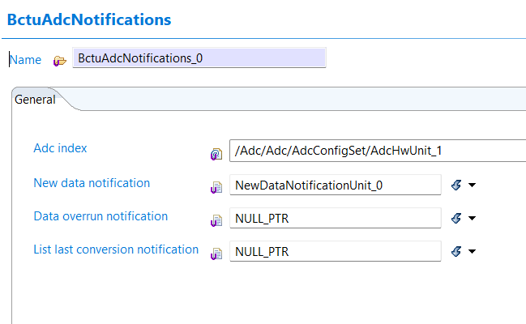Viewport: 526px width, 324px height.
Task: Open the dropdown arrow for New data notification
Action: 472,185
